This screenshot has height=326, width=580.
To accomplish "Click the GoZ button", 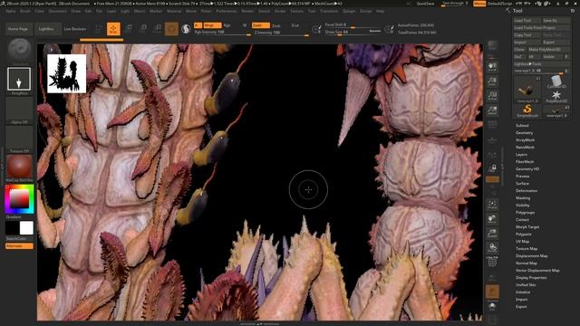I will 519,57.
